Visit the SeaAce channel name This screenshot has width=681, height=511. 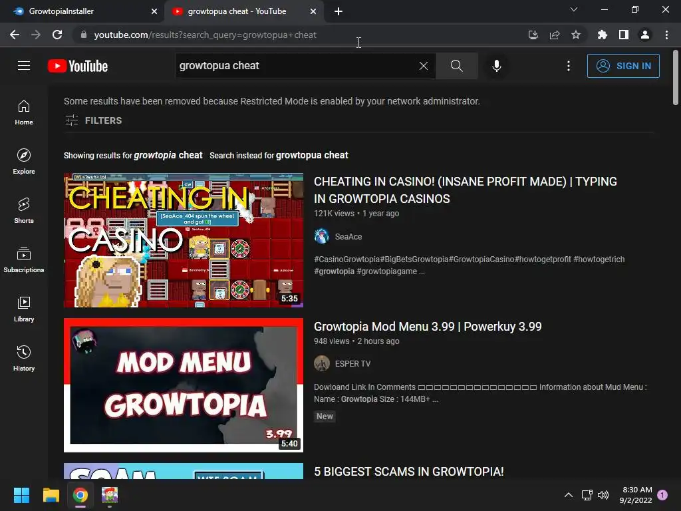tap(348, 236)
